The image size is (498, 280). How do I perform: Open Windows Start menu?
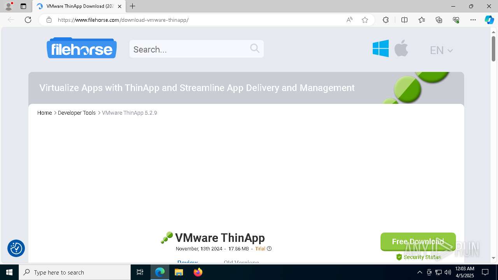(x=9, y=272)
